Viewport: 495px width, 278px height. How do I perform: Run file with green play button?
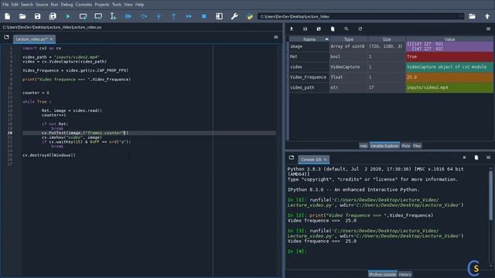68,16
